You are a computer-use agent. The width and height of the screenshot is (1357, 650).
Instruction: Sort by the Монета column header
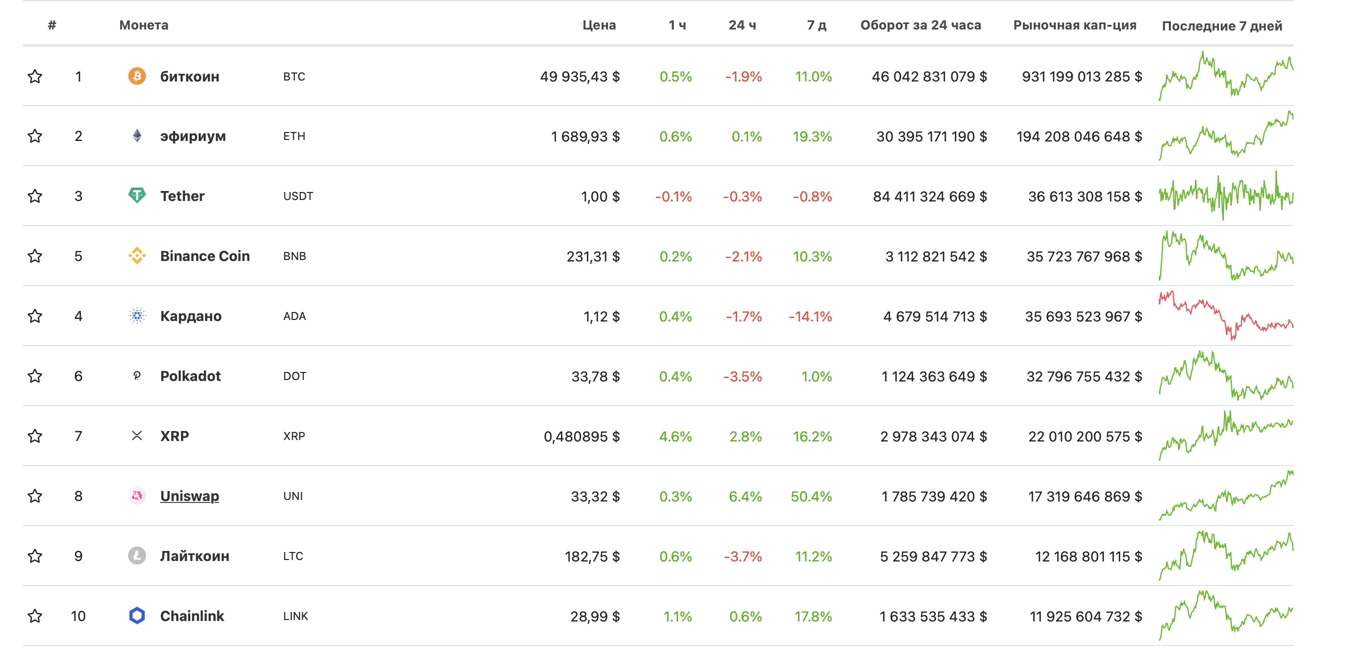[144, 24]
